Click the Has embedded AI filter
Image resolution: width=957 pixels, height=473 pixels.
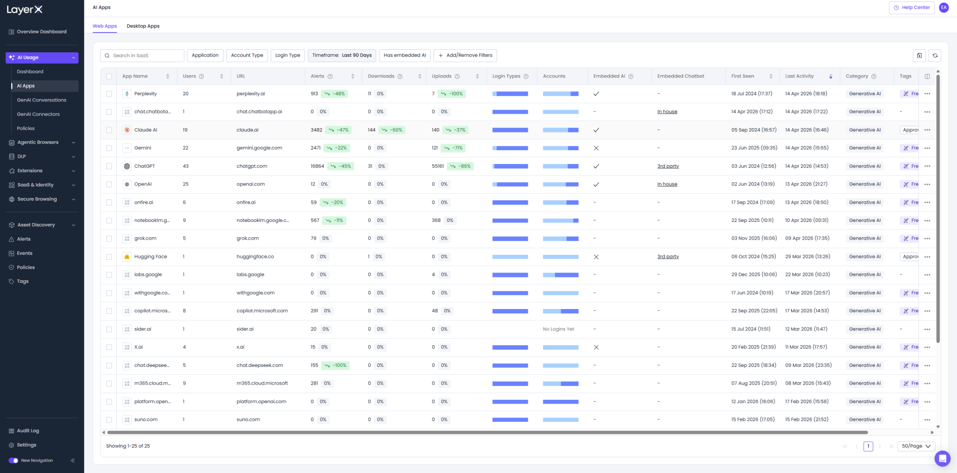point(405,55)
